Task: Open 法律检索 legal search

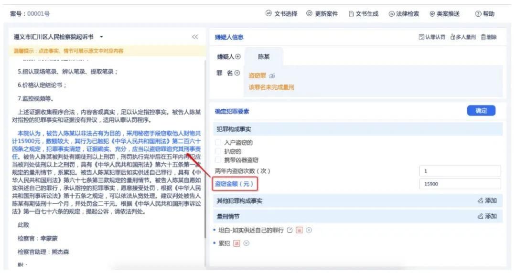Action: pyautogui.click(x=404, y=14)
